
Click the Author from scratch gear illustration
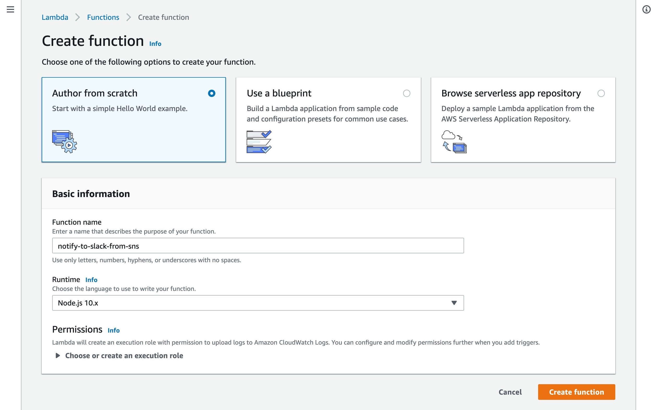65,142
